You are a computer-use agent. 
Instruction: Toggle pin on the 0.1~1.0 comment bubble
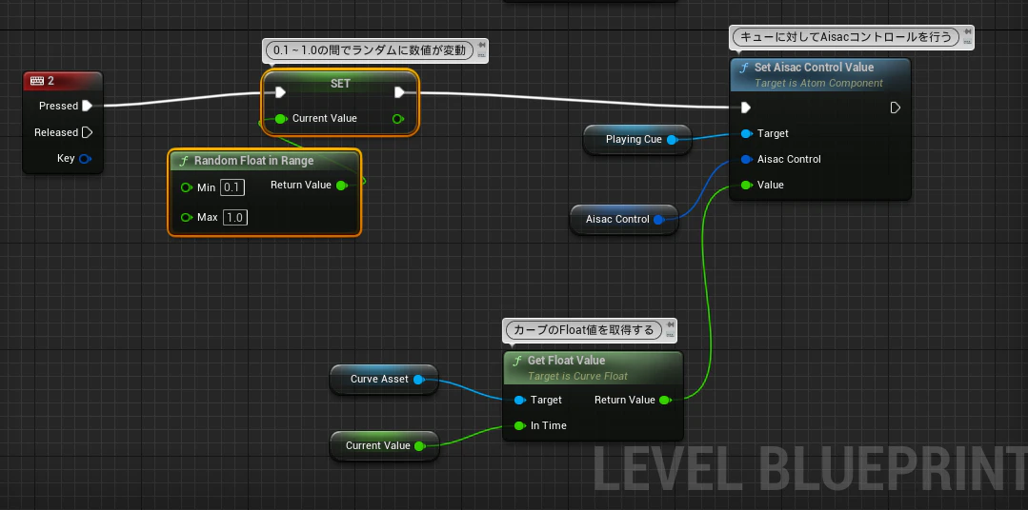point(482,45)
